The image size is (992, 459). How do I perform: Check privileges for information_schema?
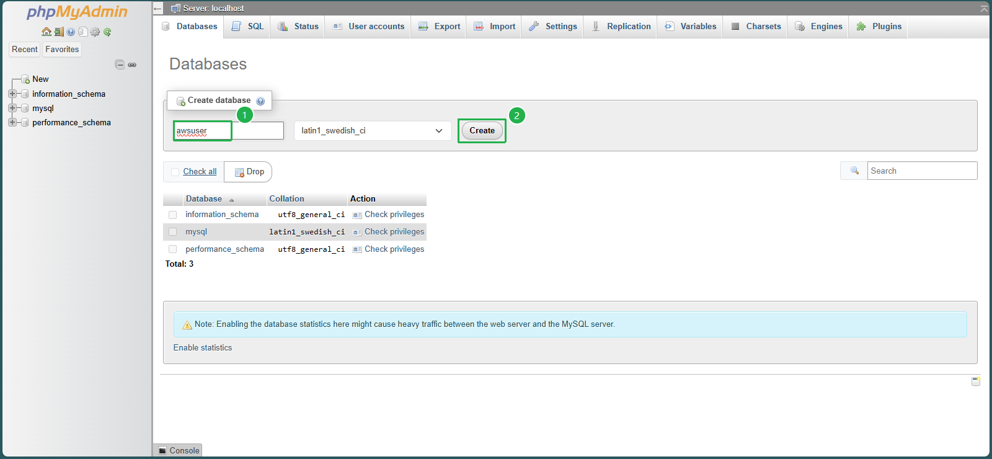coord(394,215)
